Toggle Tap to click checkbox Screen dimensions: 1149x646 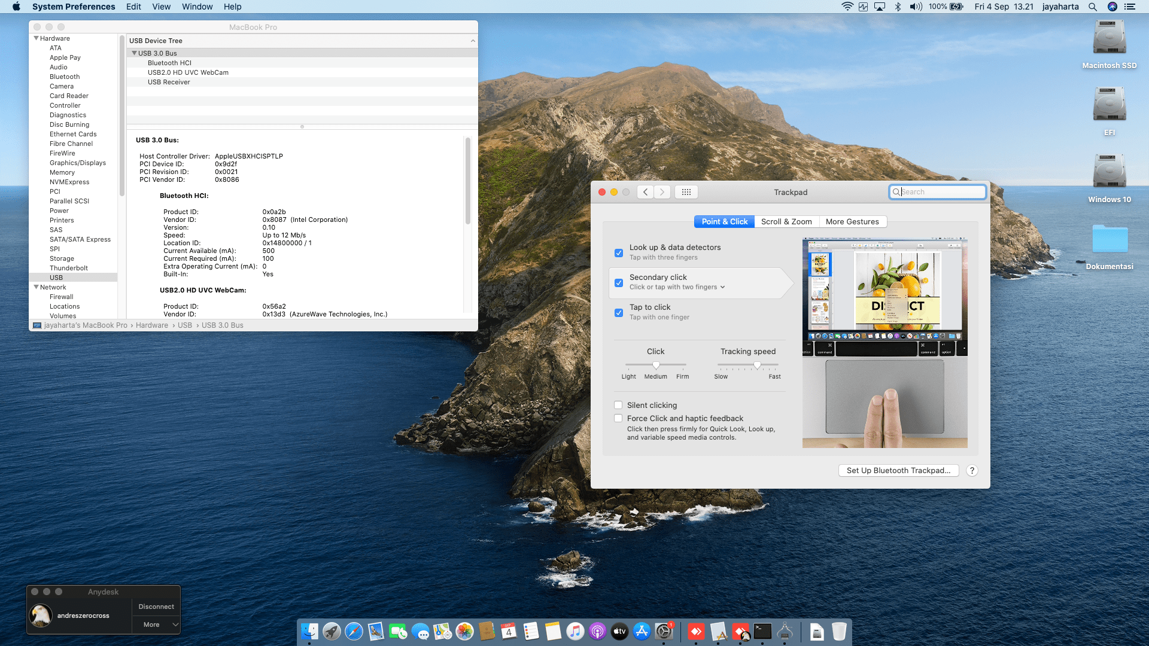619,313
